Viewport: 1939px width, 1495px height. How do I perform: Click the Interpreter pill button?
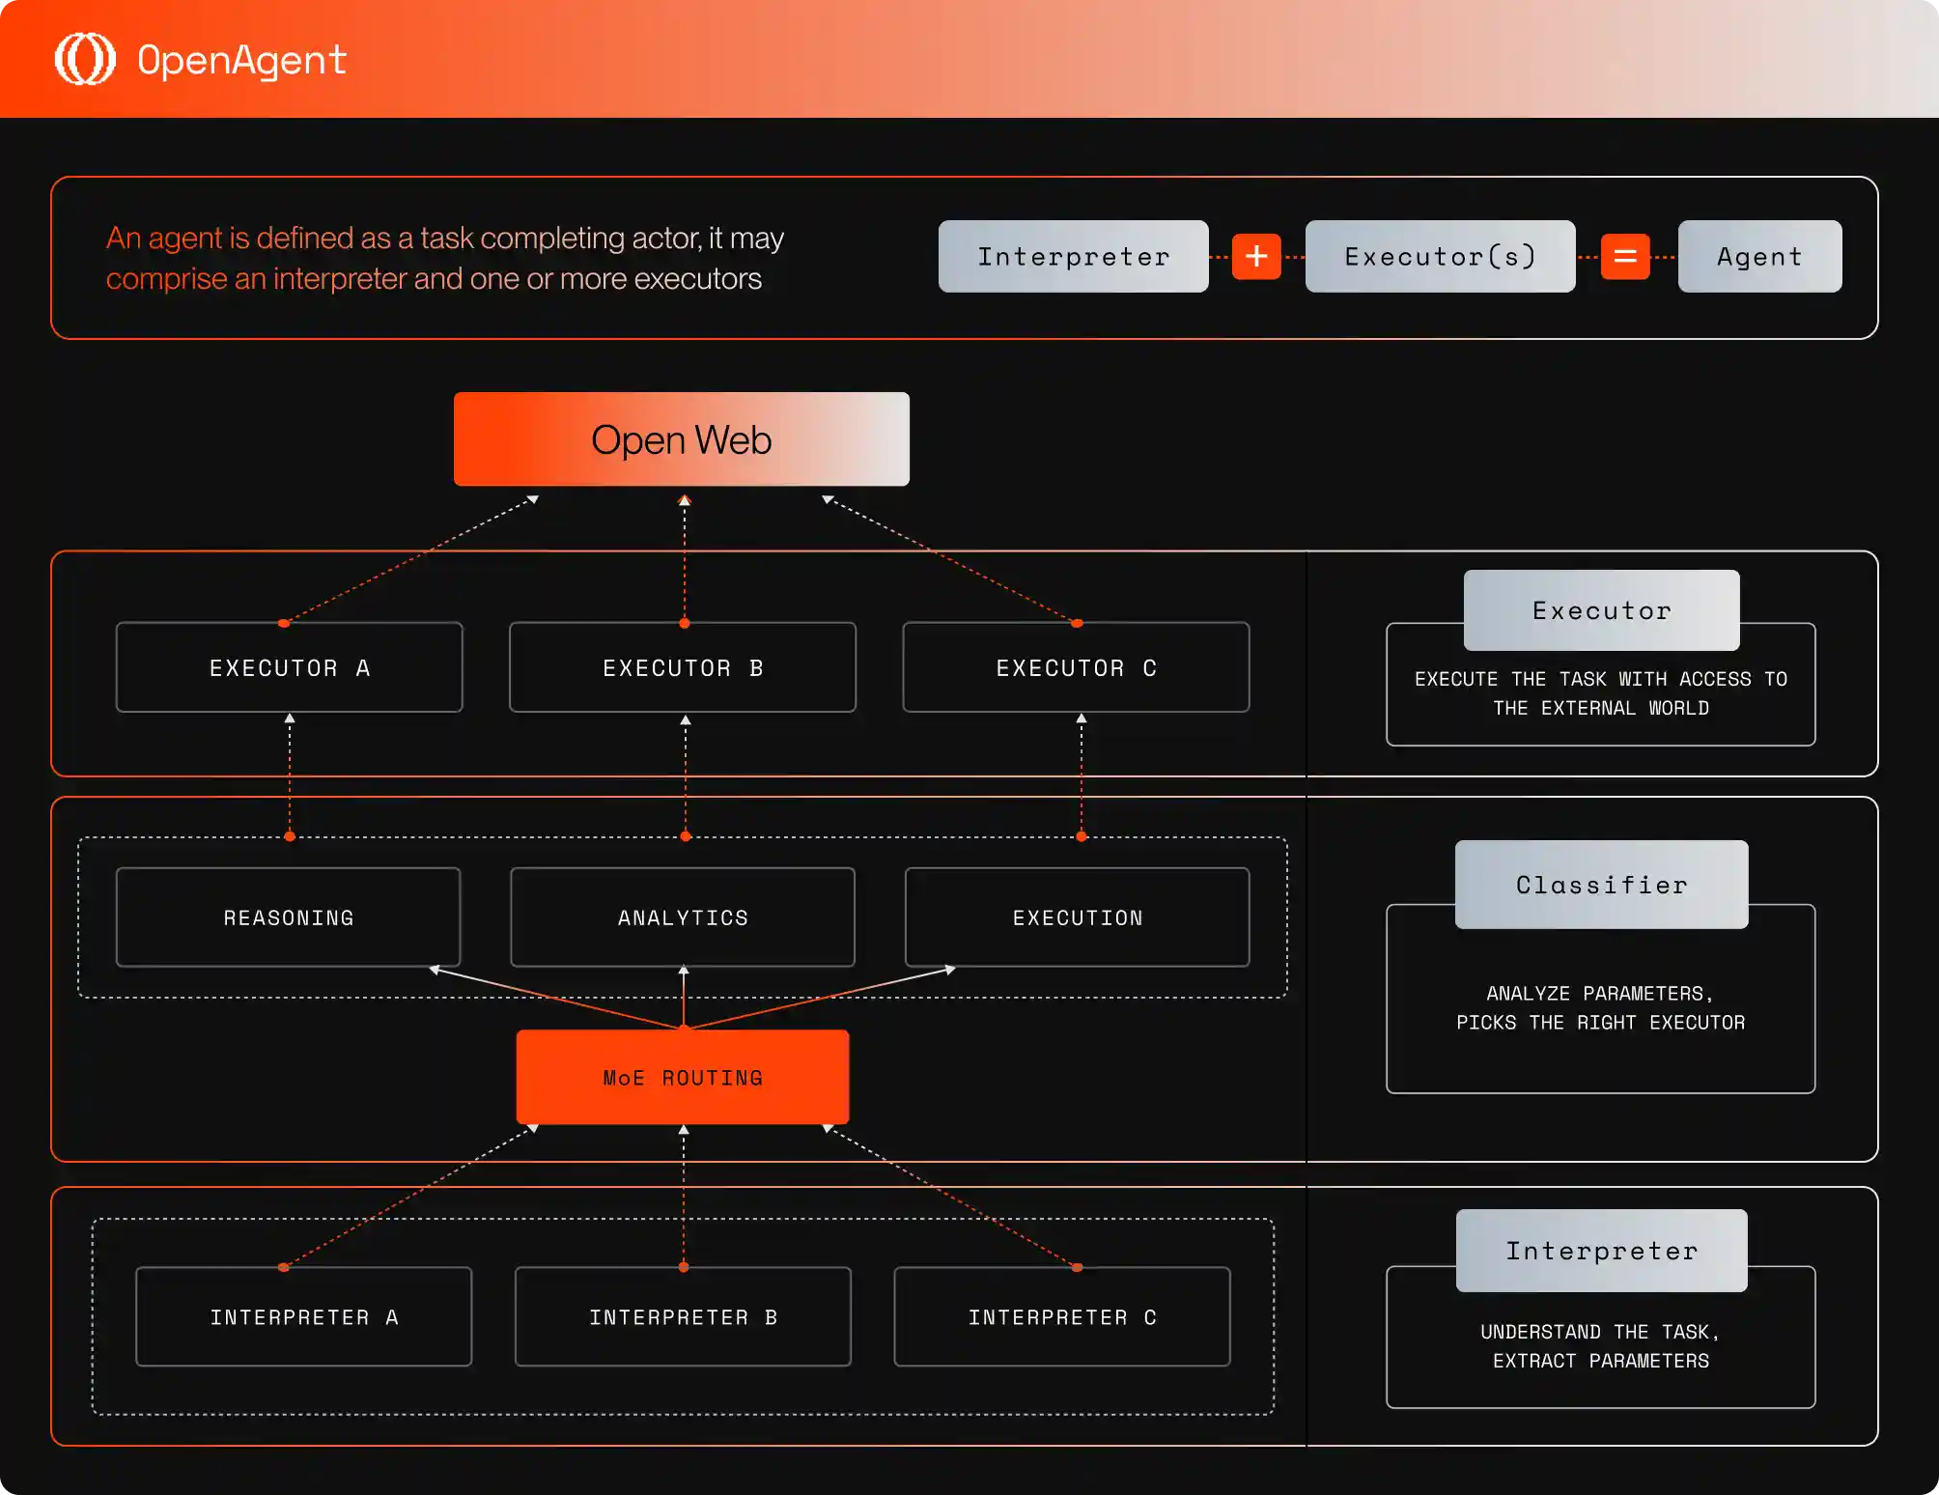1073,256
